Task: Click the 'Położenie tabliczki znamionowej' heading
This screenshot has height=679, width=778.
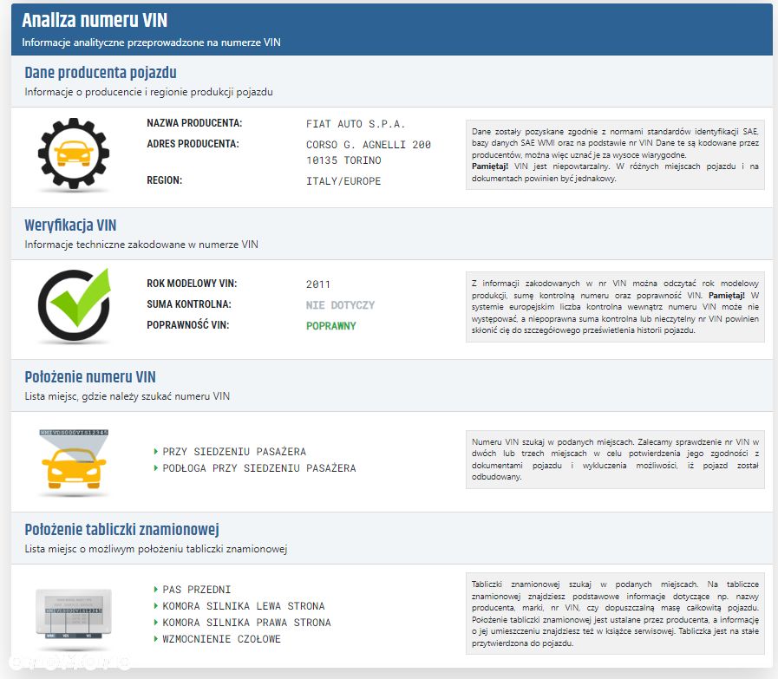Action: pyautogui.click(x=122, y=530)
